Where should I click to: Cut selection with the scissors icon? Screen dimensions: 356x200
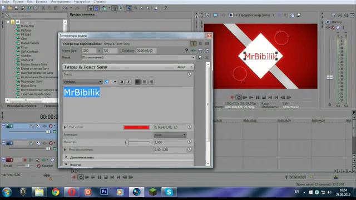coord(43,8)
